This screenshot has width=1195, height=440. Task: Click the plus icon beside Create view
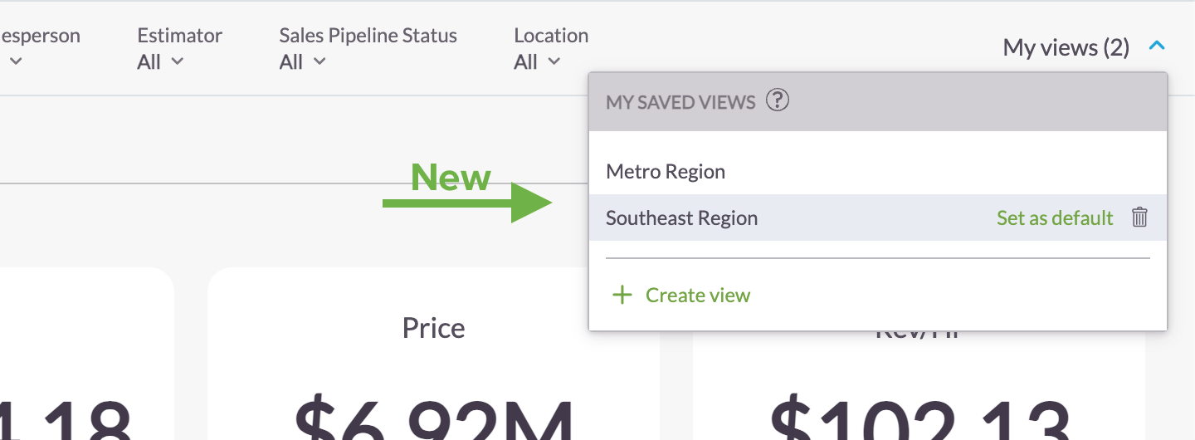click(x=622, y=295)
